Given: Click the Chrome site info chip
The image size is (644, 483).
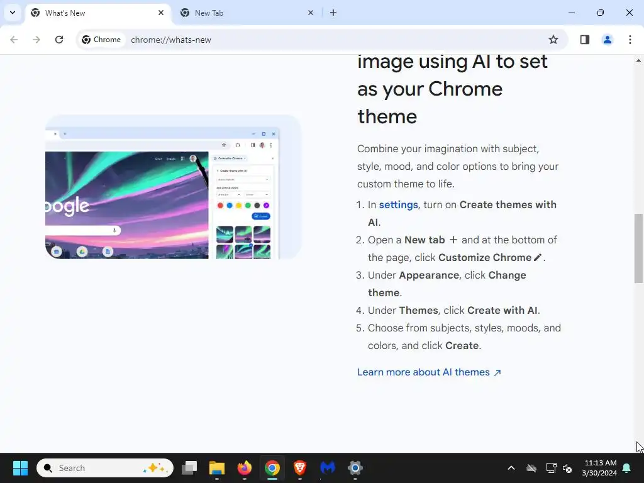Looking at the screenshot, I should click(x=101, y=40).
